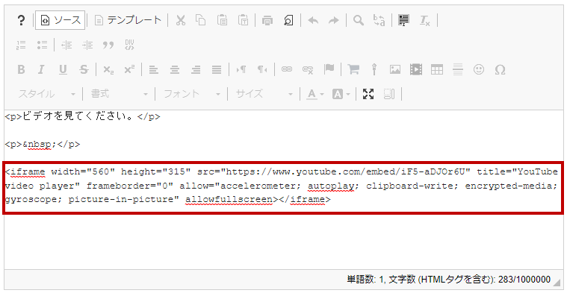Click the Redo arrow icon
Image resolution: width=567 pixels, height=293 pixels.
(333, 20)
